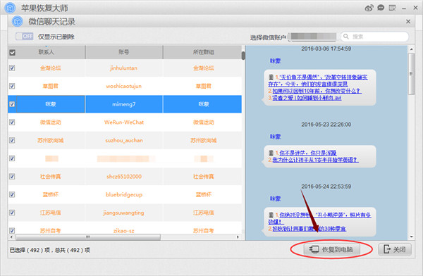This screenshot has height=276, width=423.
Task: Click the 苹果恢复大师 app logo
Action: point(11,8)
